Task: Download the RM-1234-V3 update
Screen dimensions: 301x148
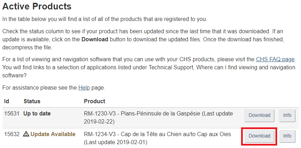Action: tap(259, 136)
